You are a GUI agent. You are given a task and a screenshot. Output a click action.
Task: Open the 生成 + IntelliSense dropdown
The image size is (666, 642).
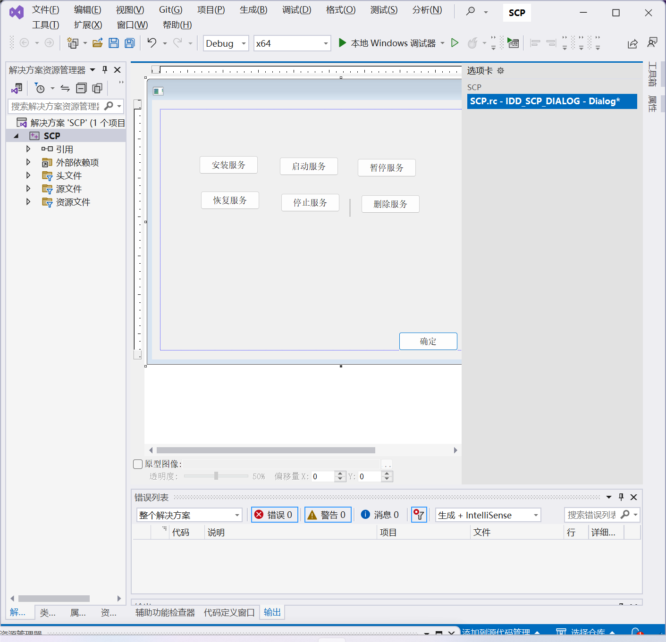pos(488,515)
